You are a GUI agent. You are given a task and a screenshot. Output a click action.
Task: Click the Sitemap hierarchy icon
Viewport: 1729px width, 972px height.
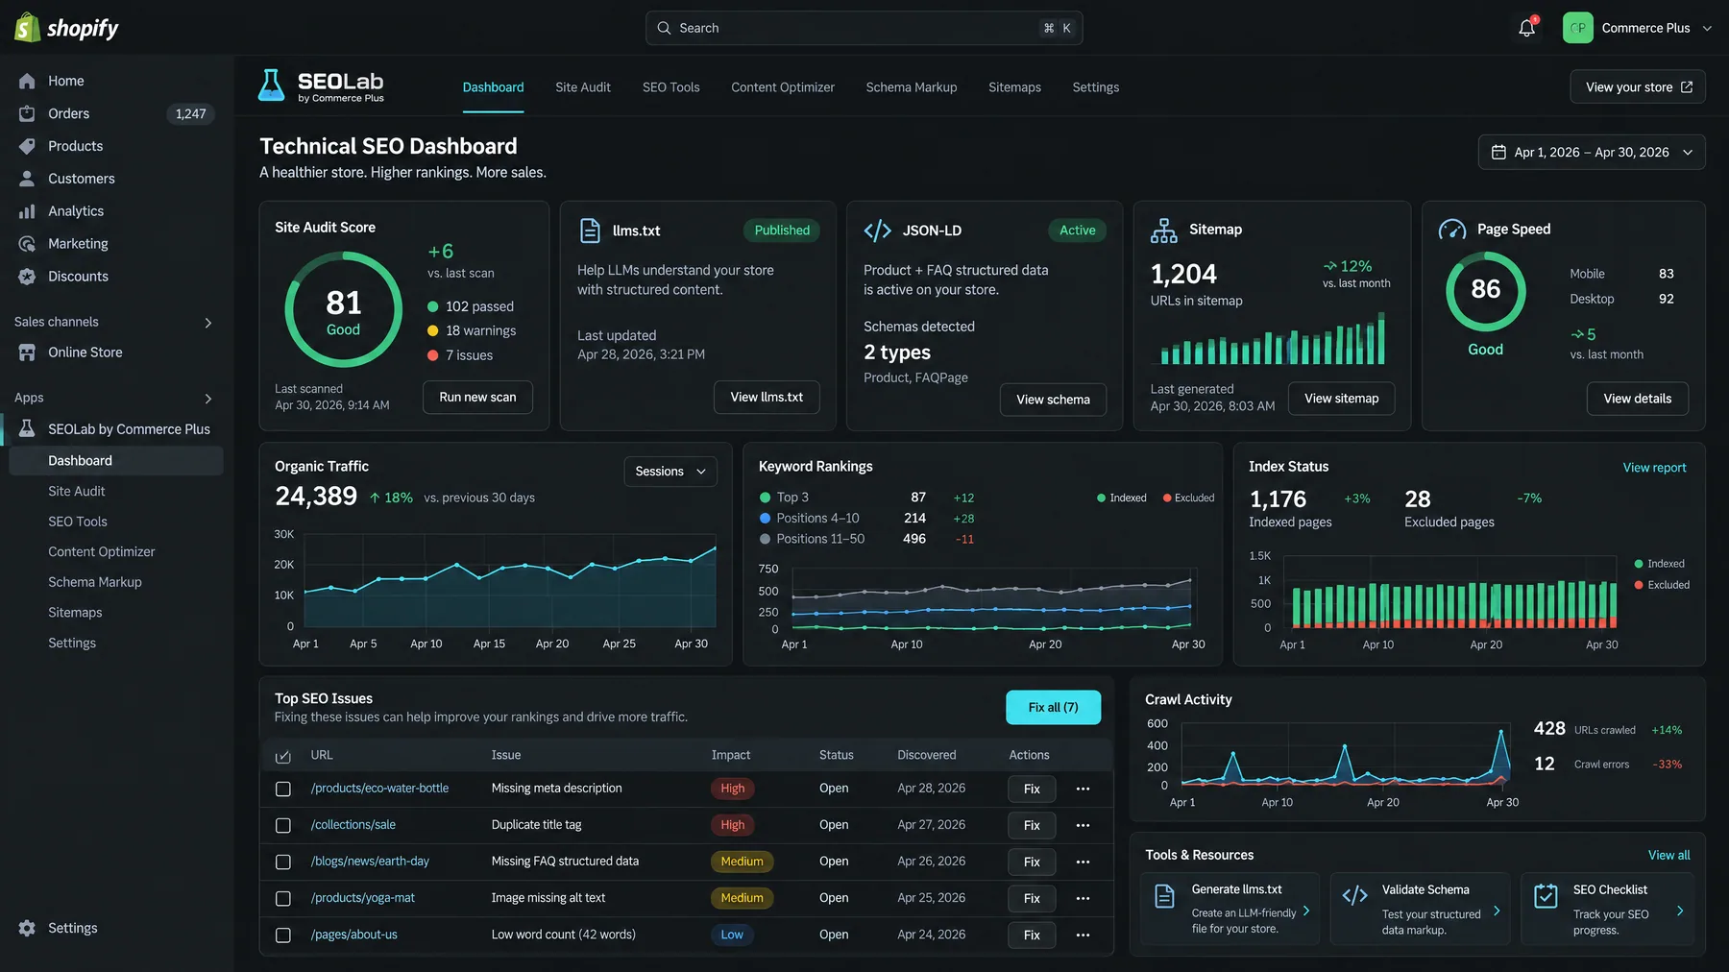pyautogui.click(x=1163, y=230)
